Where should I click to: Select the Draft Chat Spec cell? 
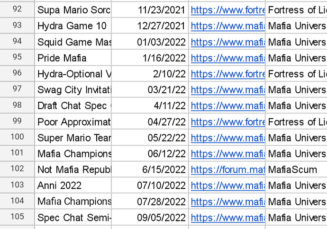point(73,106)
